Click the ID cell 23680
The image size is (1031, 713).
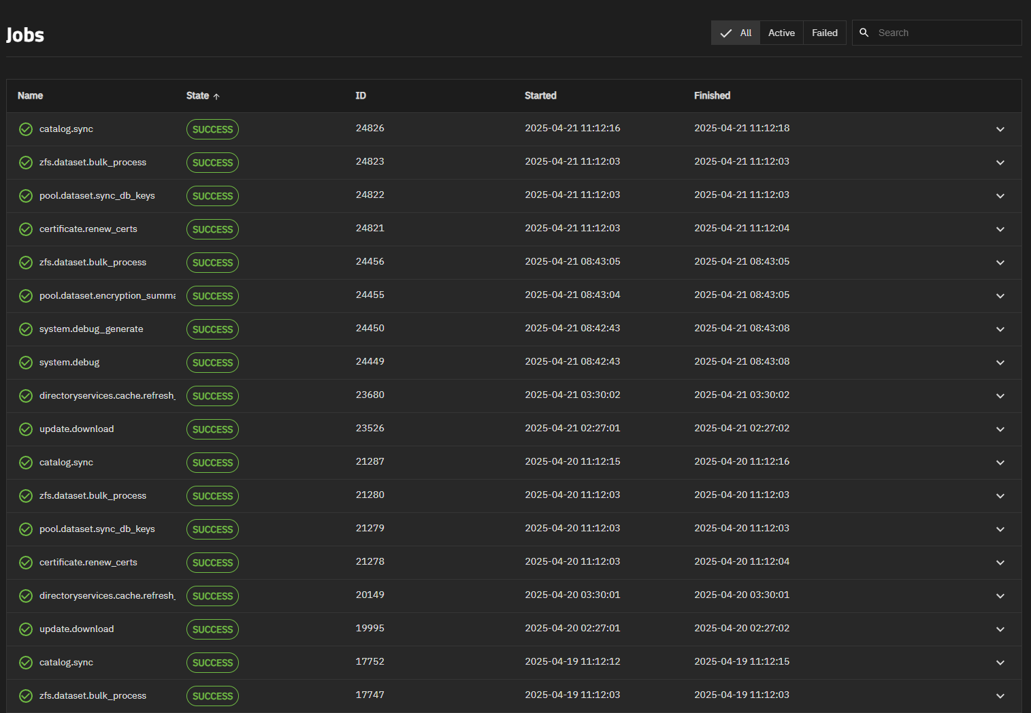click(x=370, y=395)
